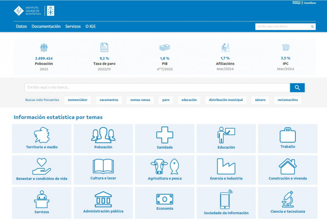Click the IPC indicator label
Viewport: 327px width, 222px height.
[x=286, y=64]
